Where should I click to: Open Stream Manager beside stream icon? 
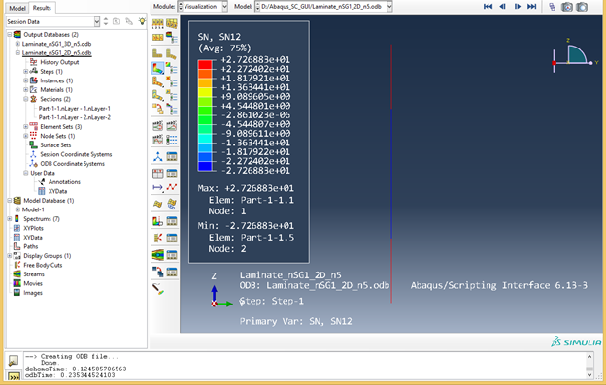click(172, 255)
